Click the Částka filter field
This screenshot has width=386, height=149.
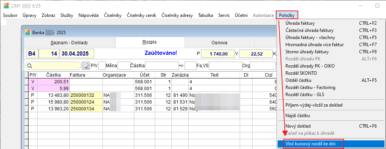click(x=162, y=66)
